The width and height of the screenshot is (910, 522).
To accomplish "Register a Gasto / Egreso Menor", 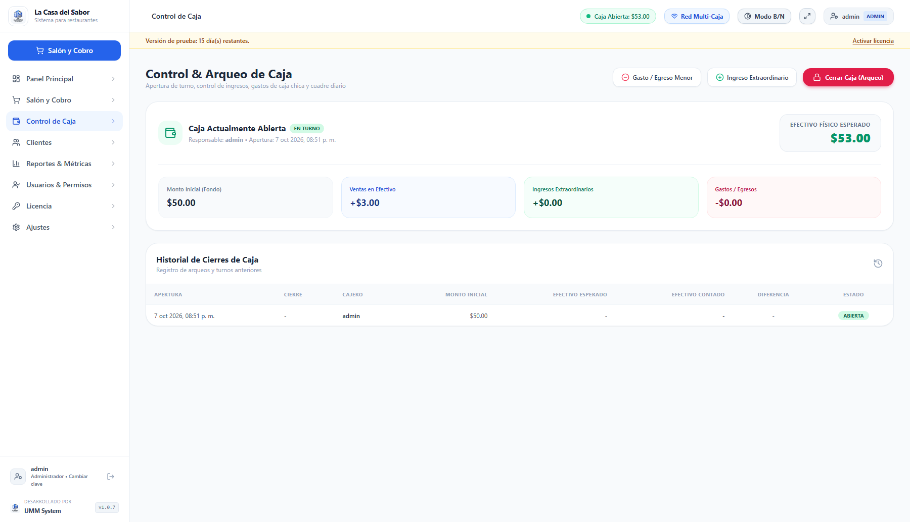I will (x=657, y=77).
